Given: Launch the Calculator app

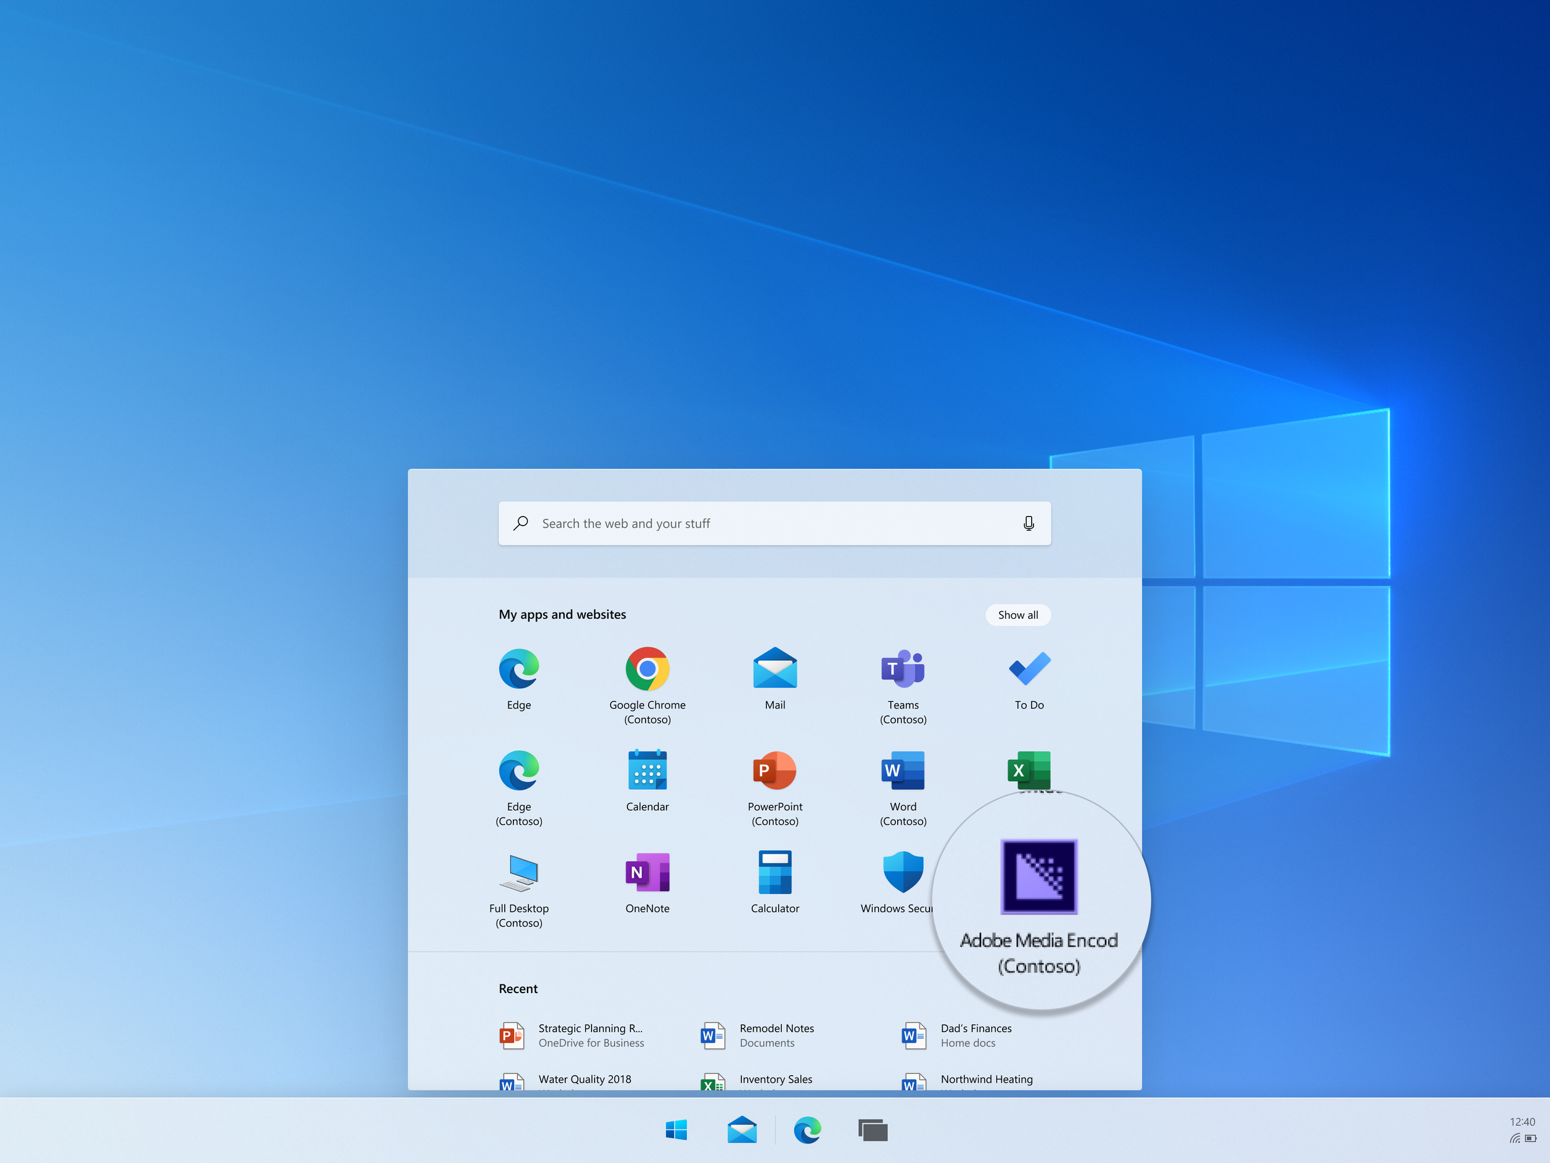Looking at the screenshot, I should (774, 872).
